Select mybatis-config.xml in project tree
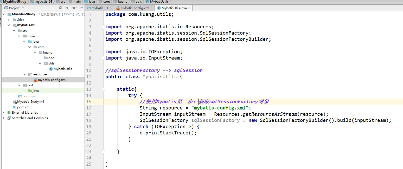The width and height of the screenshot is (403, 169). coord(52,80)
